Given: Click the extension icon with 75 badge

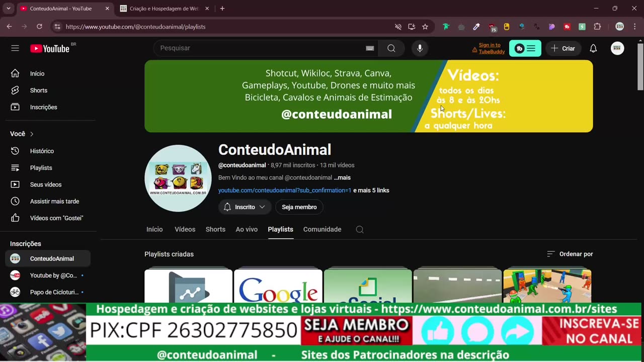Looking at the screenshot, I should point(492,27).
